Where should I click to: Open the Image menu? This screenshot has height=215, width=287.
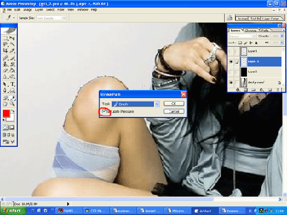pos(28,10)
